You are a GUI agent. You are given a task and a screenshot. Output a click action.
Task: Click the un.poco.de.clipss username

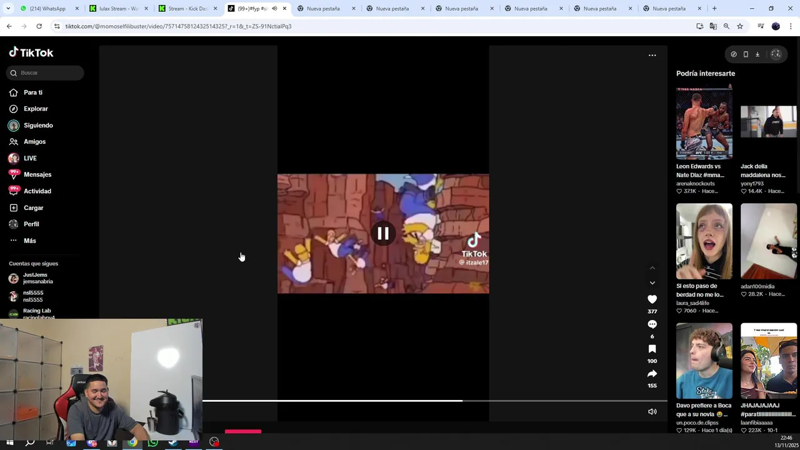point(697,422)
